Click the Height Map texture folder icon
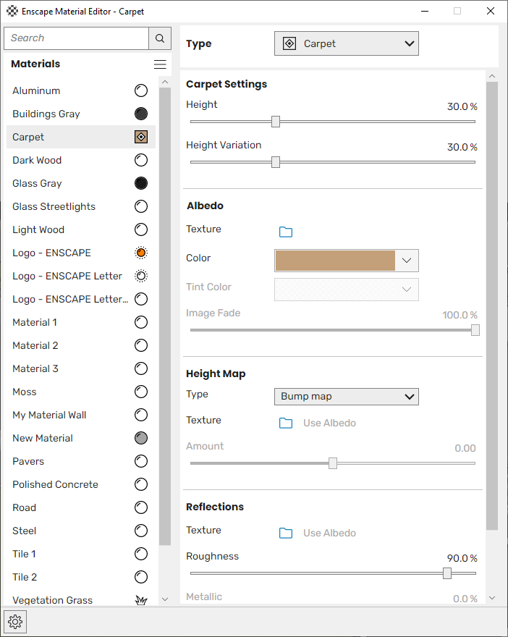Screen dimensions: 508x637 coord(286,423)
